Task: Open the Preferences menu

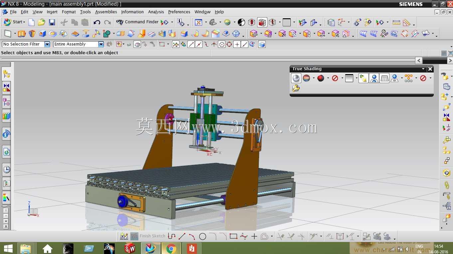Action: 179,12
